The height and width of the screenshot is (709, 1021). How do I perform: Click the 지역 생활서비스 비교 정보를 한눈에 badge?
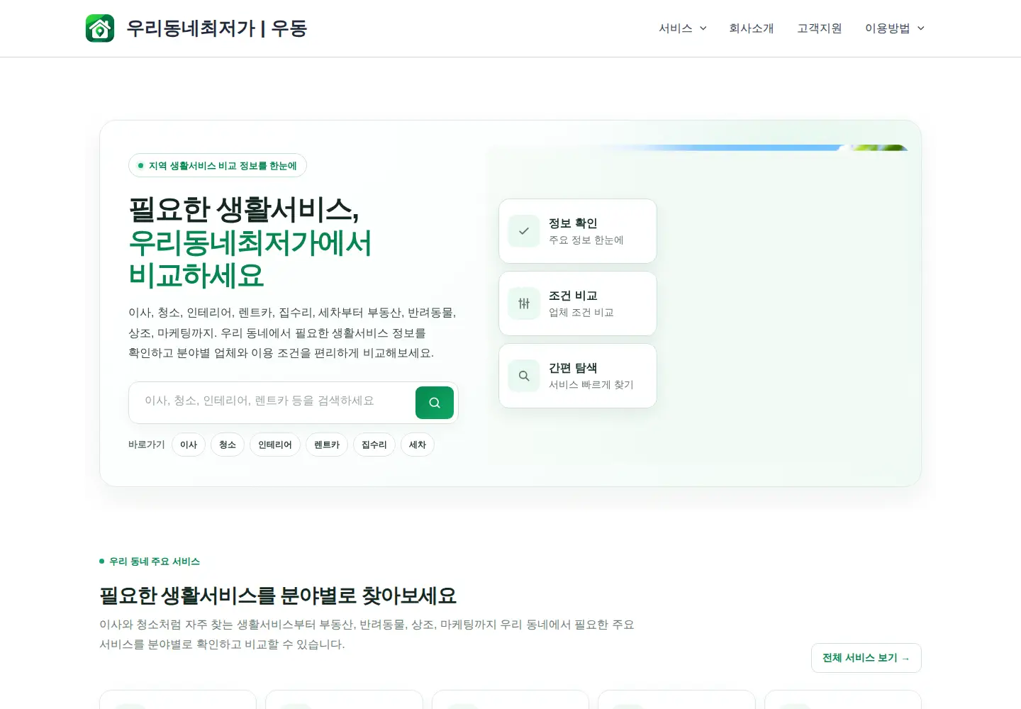coord(218,165)
